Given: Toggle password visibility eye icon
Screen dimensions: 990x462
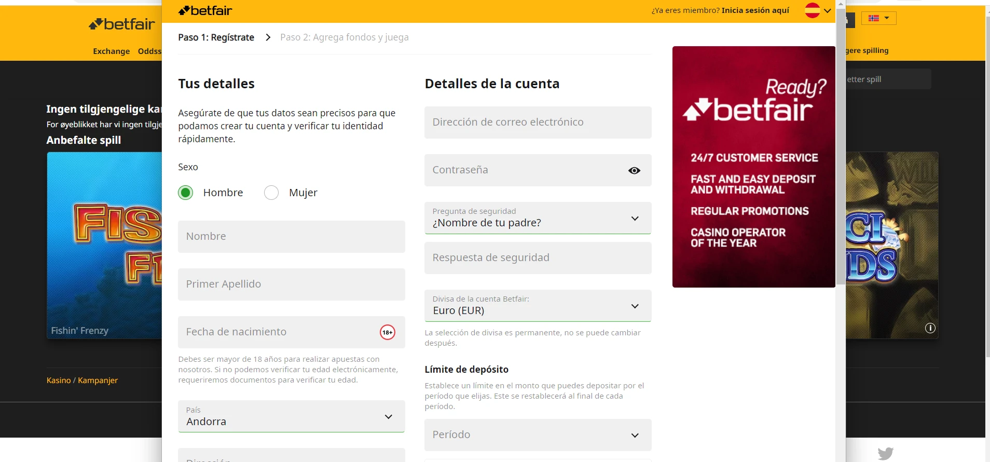Looking at the screenshot, I should [x=634, y=170].
